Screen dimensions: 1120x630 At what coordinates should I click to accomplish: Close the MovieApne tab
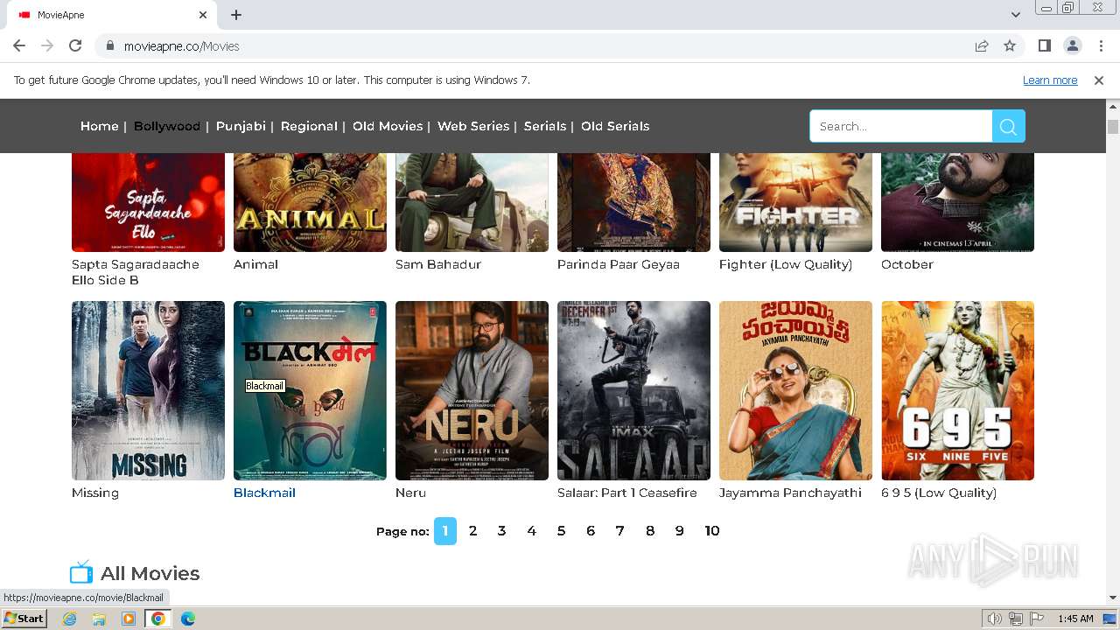tap(203, 15)
